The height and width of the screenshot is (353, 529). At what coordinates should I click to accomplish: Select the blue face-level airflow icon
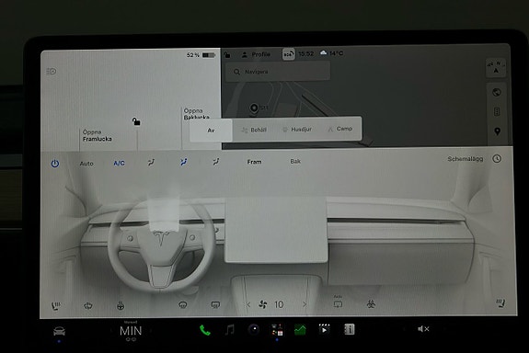[x=183, y=162]
